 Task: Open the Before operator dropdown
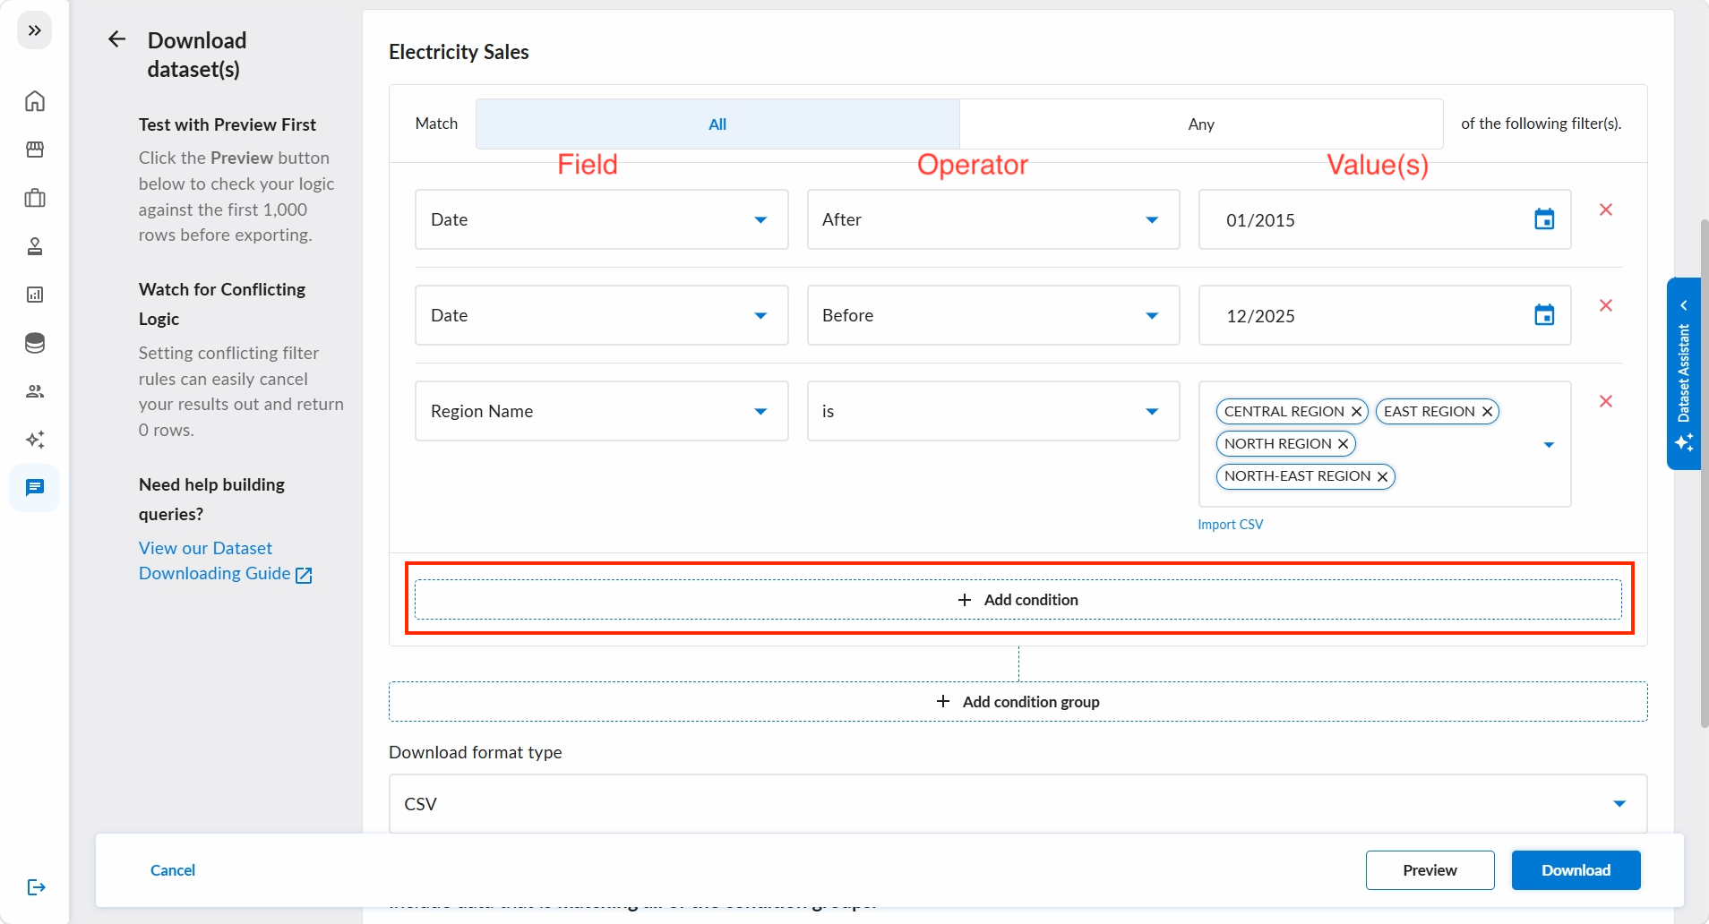pos(992,315)
